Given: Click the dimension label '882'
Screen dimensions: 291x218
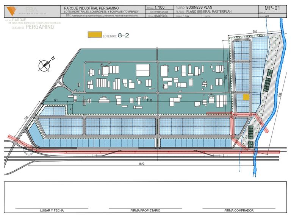Looking at the screenshot, I should point(280,95).
